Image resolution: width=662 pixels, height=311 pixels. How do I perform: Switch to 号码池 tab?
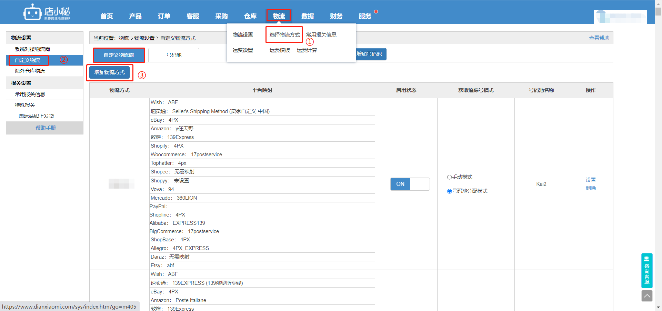click(x=174, y=55)
